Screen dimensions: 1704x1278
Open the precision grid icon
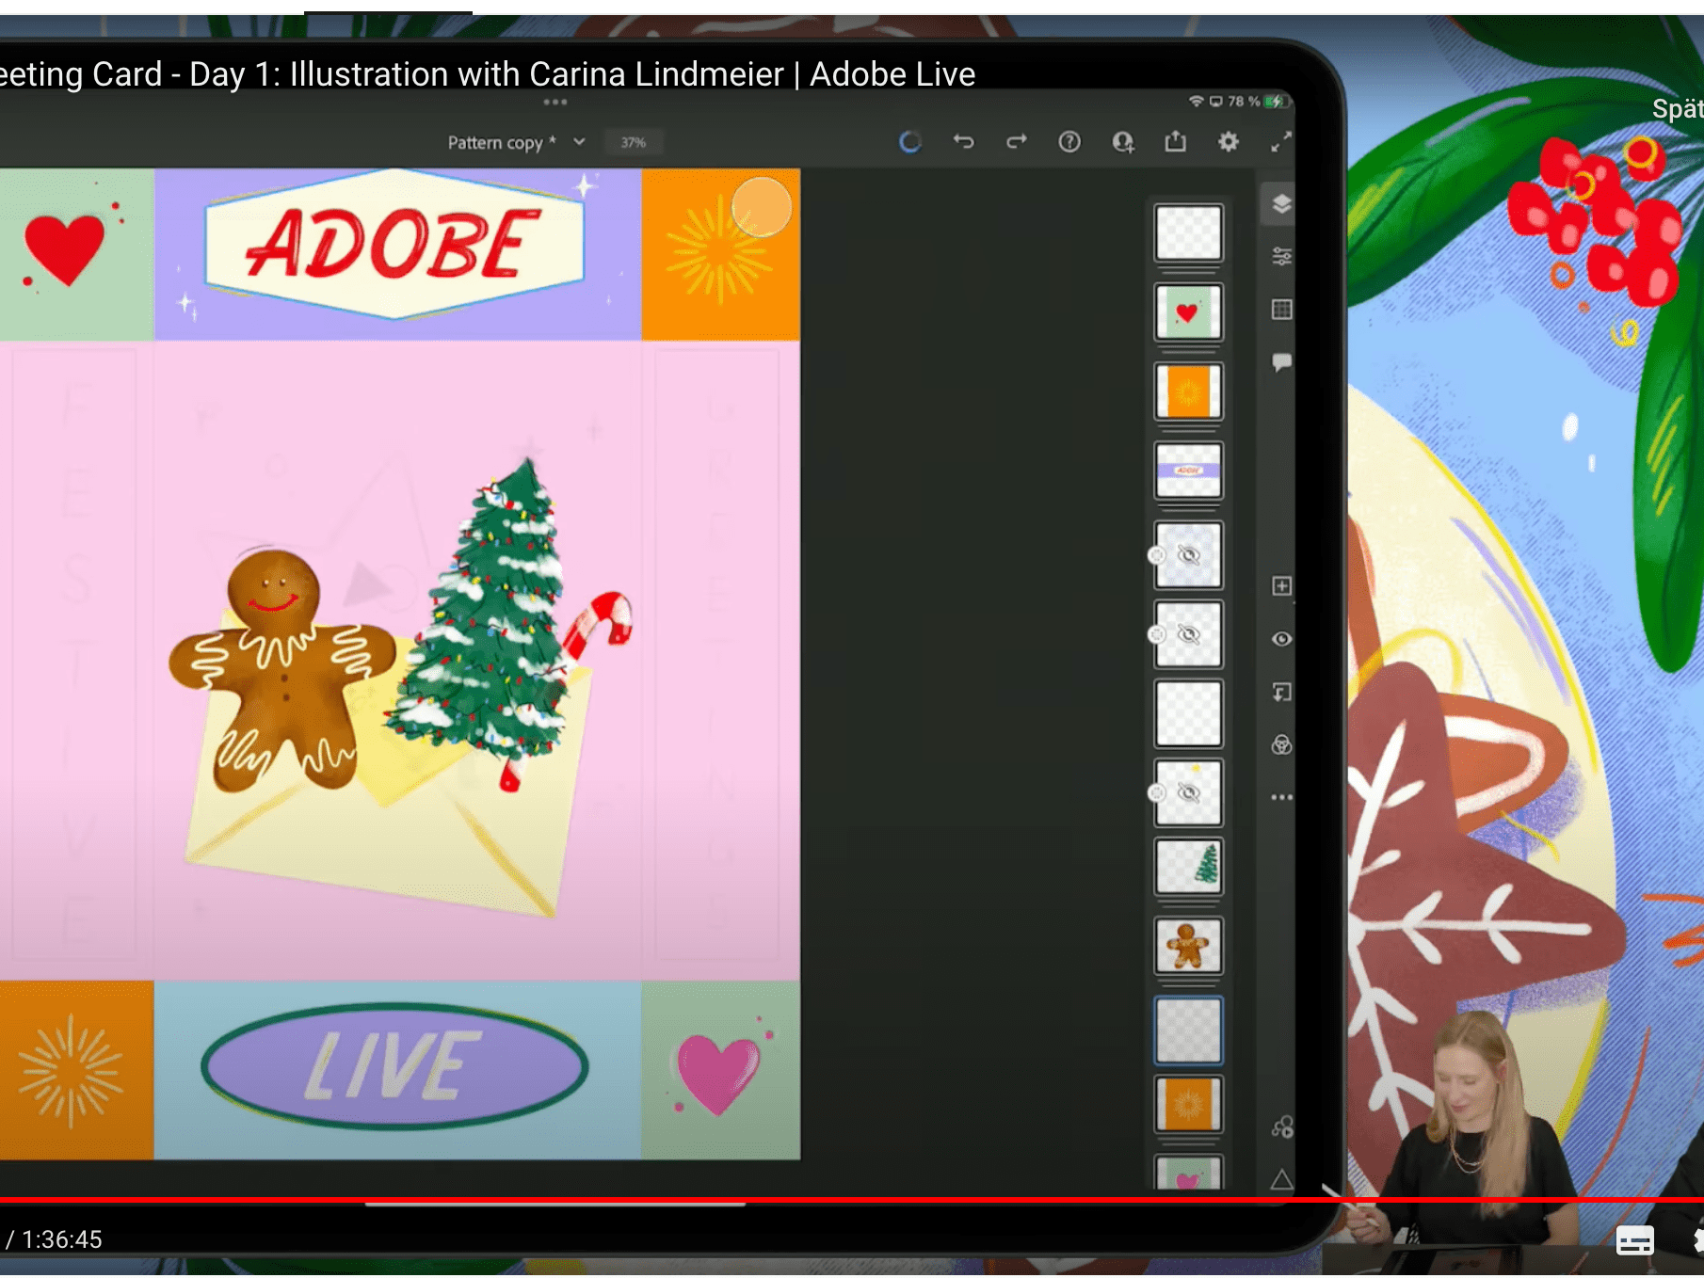pyautogui.click(x=1281, y=309)
